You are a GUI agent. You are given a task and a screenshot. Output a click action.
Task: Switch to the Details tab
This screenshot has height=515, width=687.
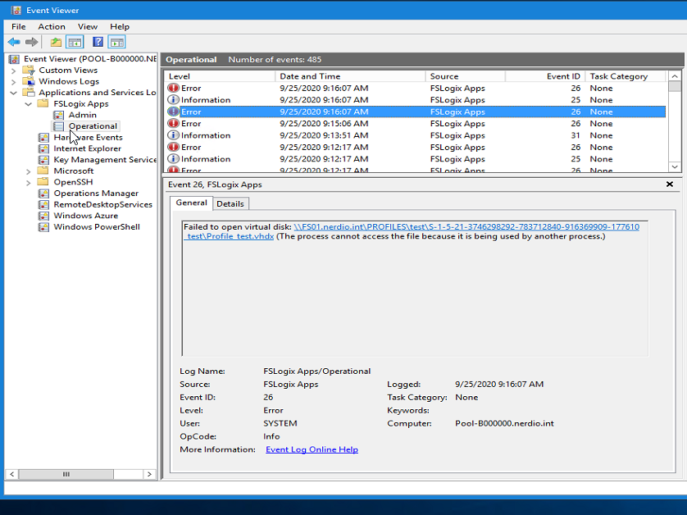(x=230, y=204)
